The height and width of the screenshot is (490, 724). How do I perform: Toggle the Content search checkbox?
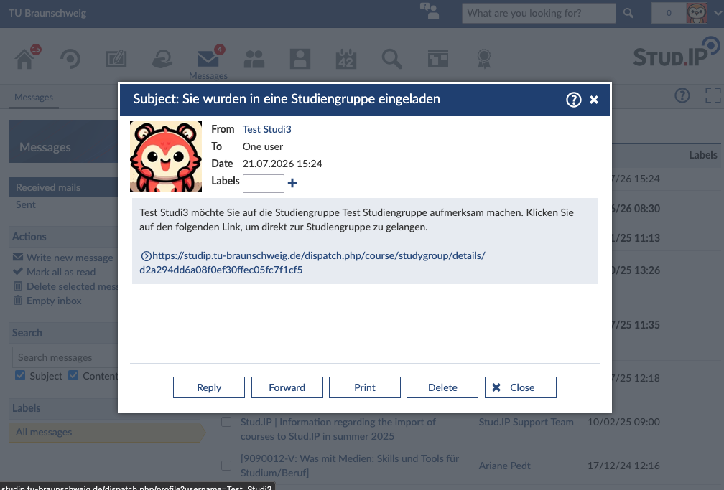[73, 375]
